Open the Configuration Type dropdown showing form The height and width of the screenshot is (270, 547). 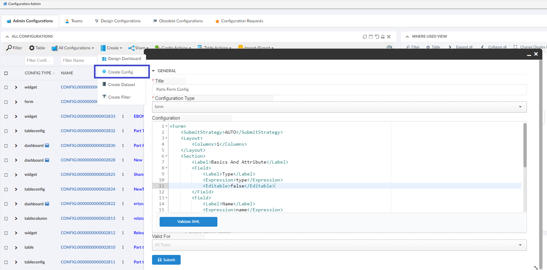(x=339, y=107)
